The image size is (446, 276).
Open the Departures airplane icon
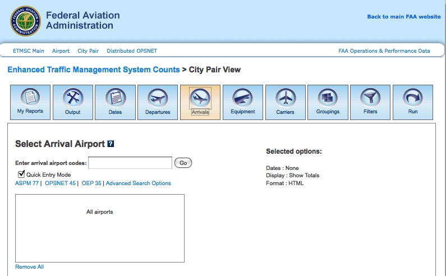click(158, 102)
